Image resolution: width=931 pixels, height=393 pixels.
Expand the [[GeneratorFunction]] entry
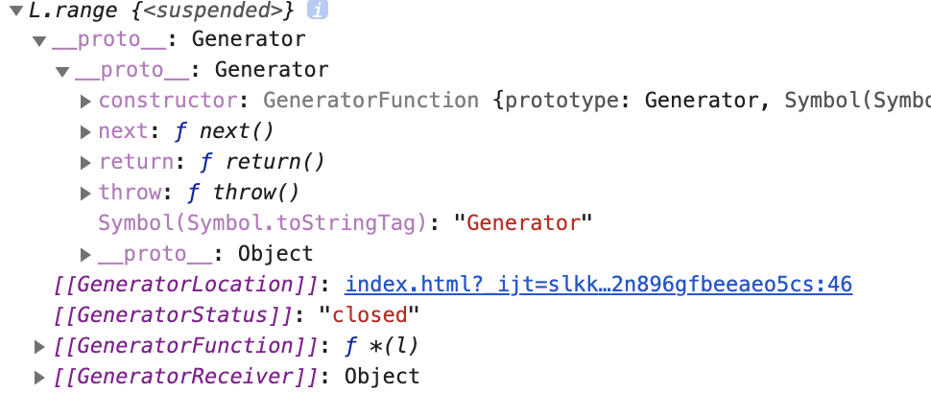(39, 347)
